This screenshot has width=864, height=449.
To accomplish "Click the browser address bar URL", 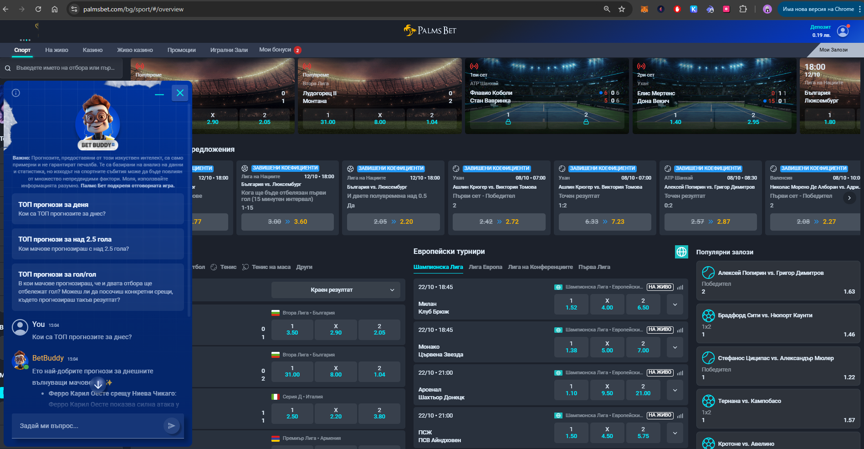I will click(x=133, y=9).
